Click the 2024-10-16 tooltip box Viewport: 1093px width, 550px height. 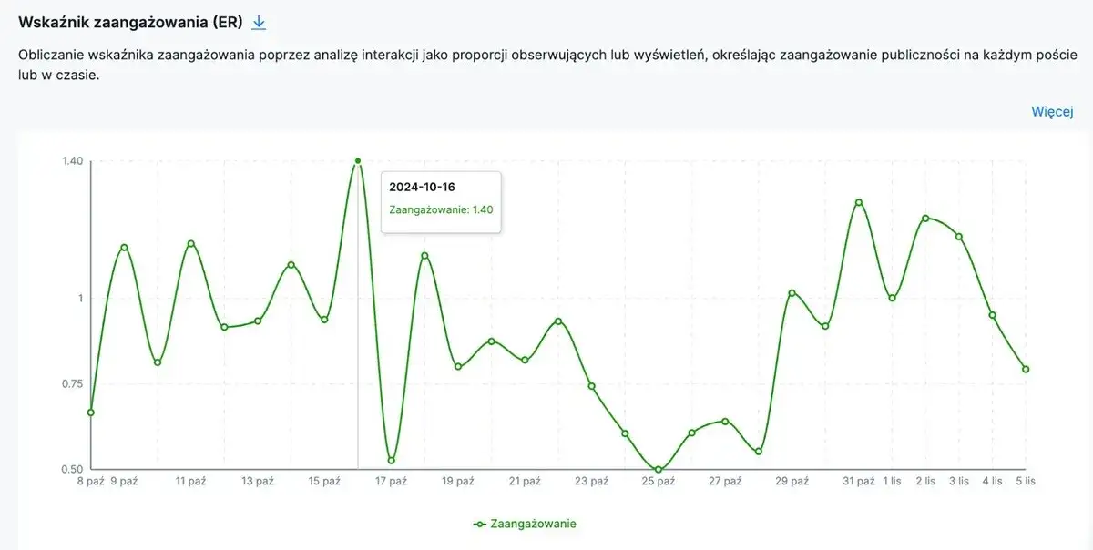441,200
